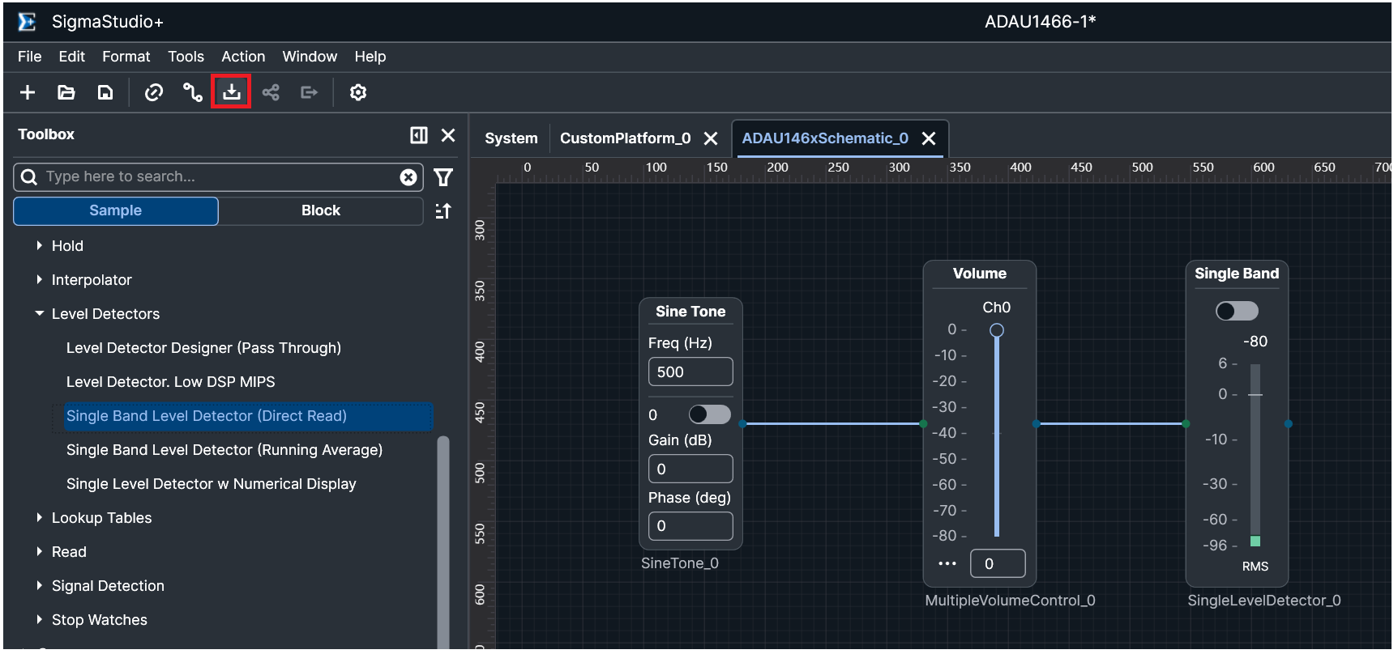Clear the Toolbox search field
Image resolution: width=1398 pixels, height=654 pixels.
[x=408, y=177]
